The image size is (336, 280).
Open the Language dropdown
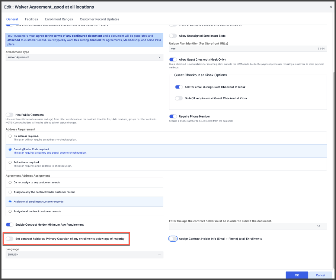(x=84, y=255)
